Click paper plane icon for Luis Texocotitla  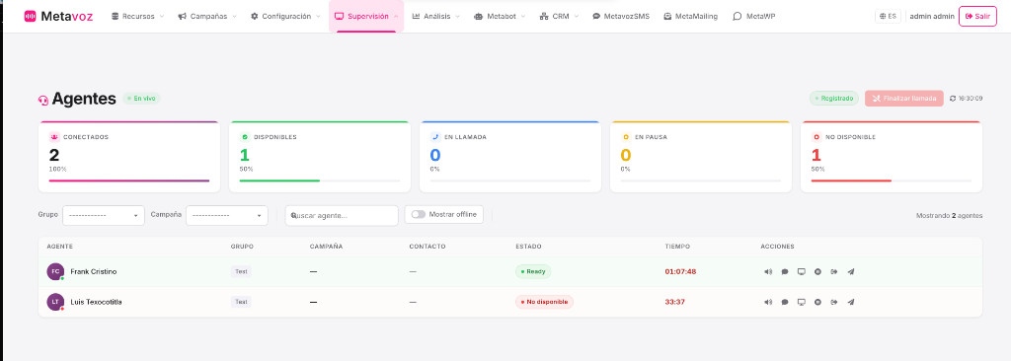point(851,302)
